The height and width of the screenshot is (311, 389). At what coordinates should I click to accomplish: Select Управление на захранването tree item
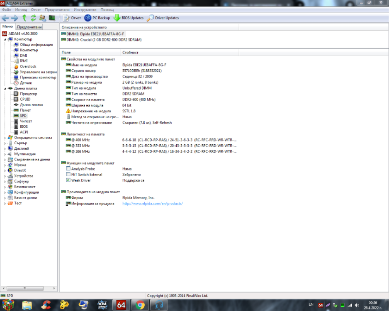point(38,72)
